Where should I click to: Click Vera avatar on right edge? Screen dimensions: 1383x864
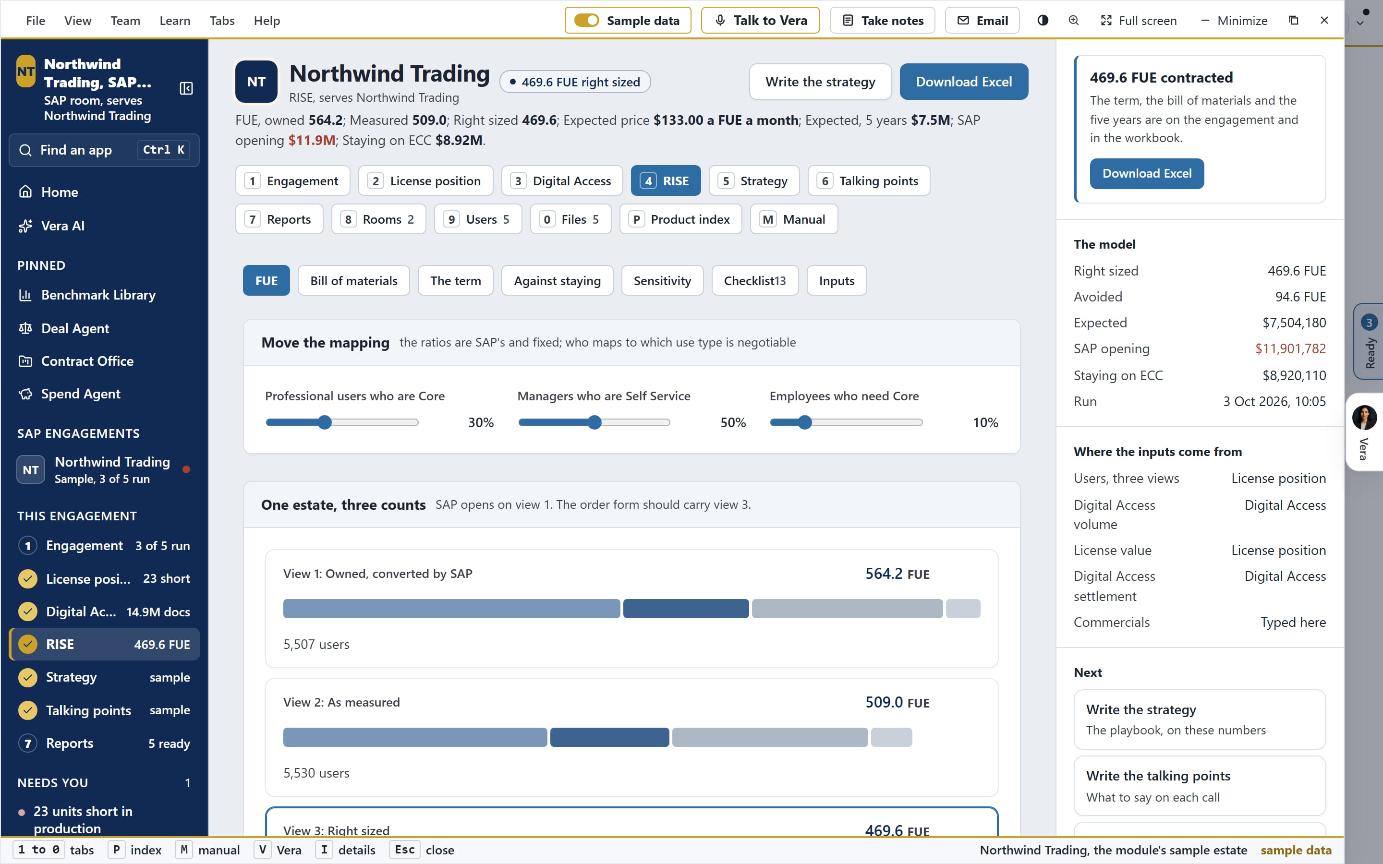point(1364,417)
